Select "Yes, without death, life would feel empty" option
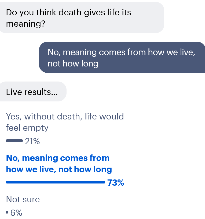Image resolution: width=205 pixels, height=219 pixels. [x=65, y=122]
